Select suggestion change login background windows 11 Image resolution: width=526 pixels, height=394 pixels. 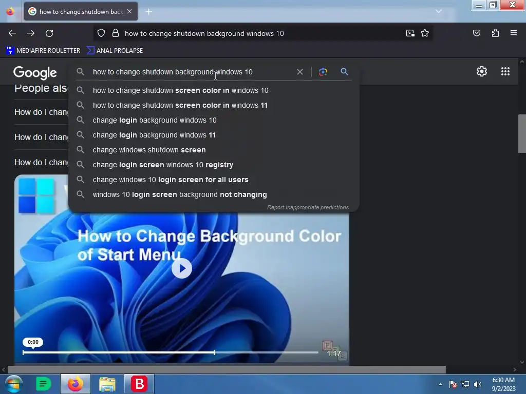pyautogui.click(x=214, y=135)
